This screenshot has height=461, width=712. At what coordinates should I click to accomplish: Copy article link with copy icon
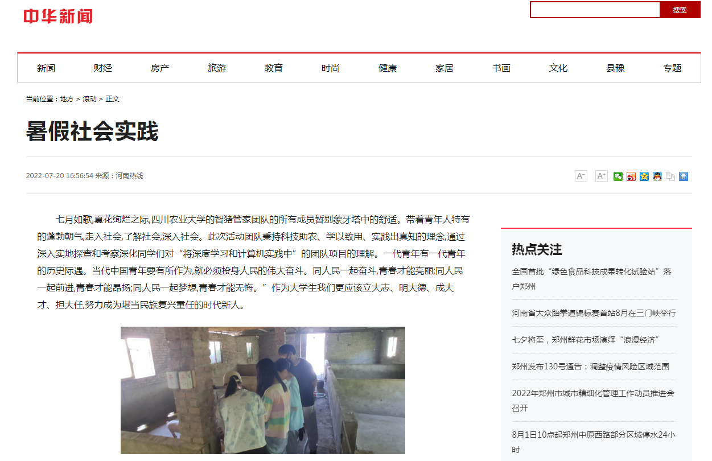670,176
